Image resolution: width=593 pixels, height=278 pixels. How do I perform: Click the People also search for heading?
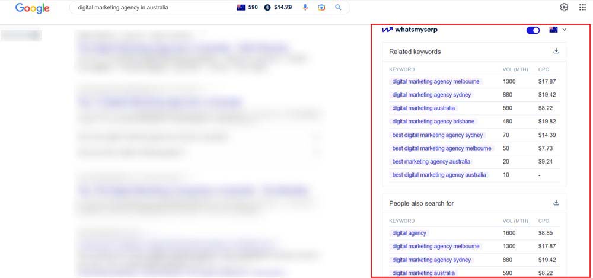pos(421,203)
